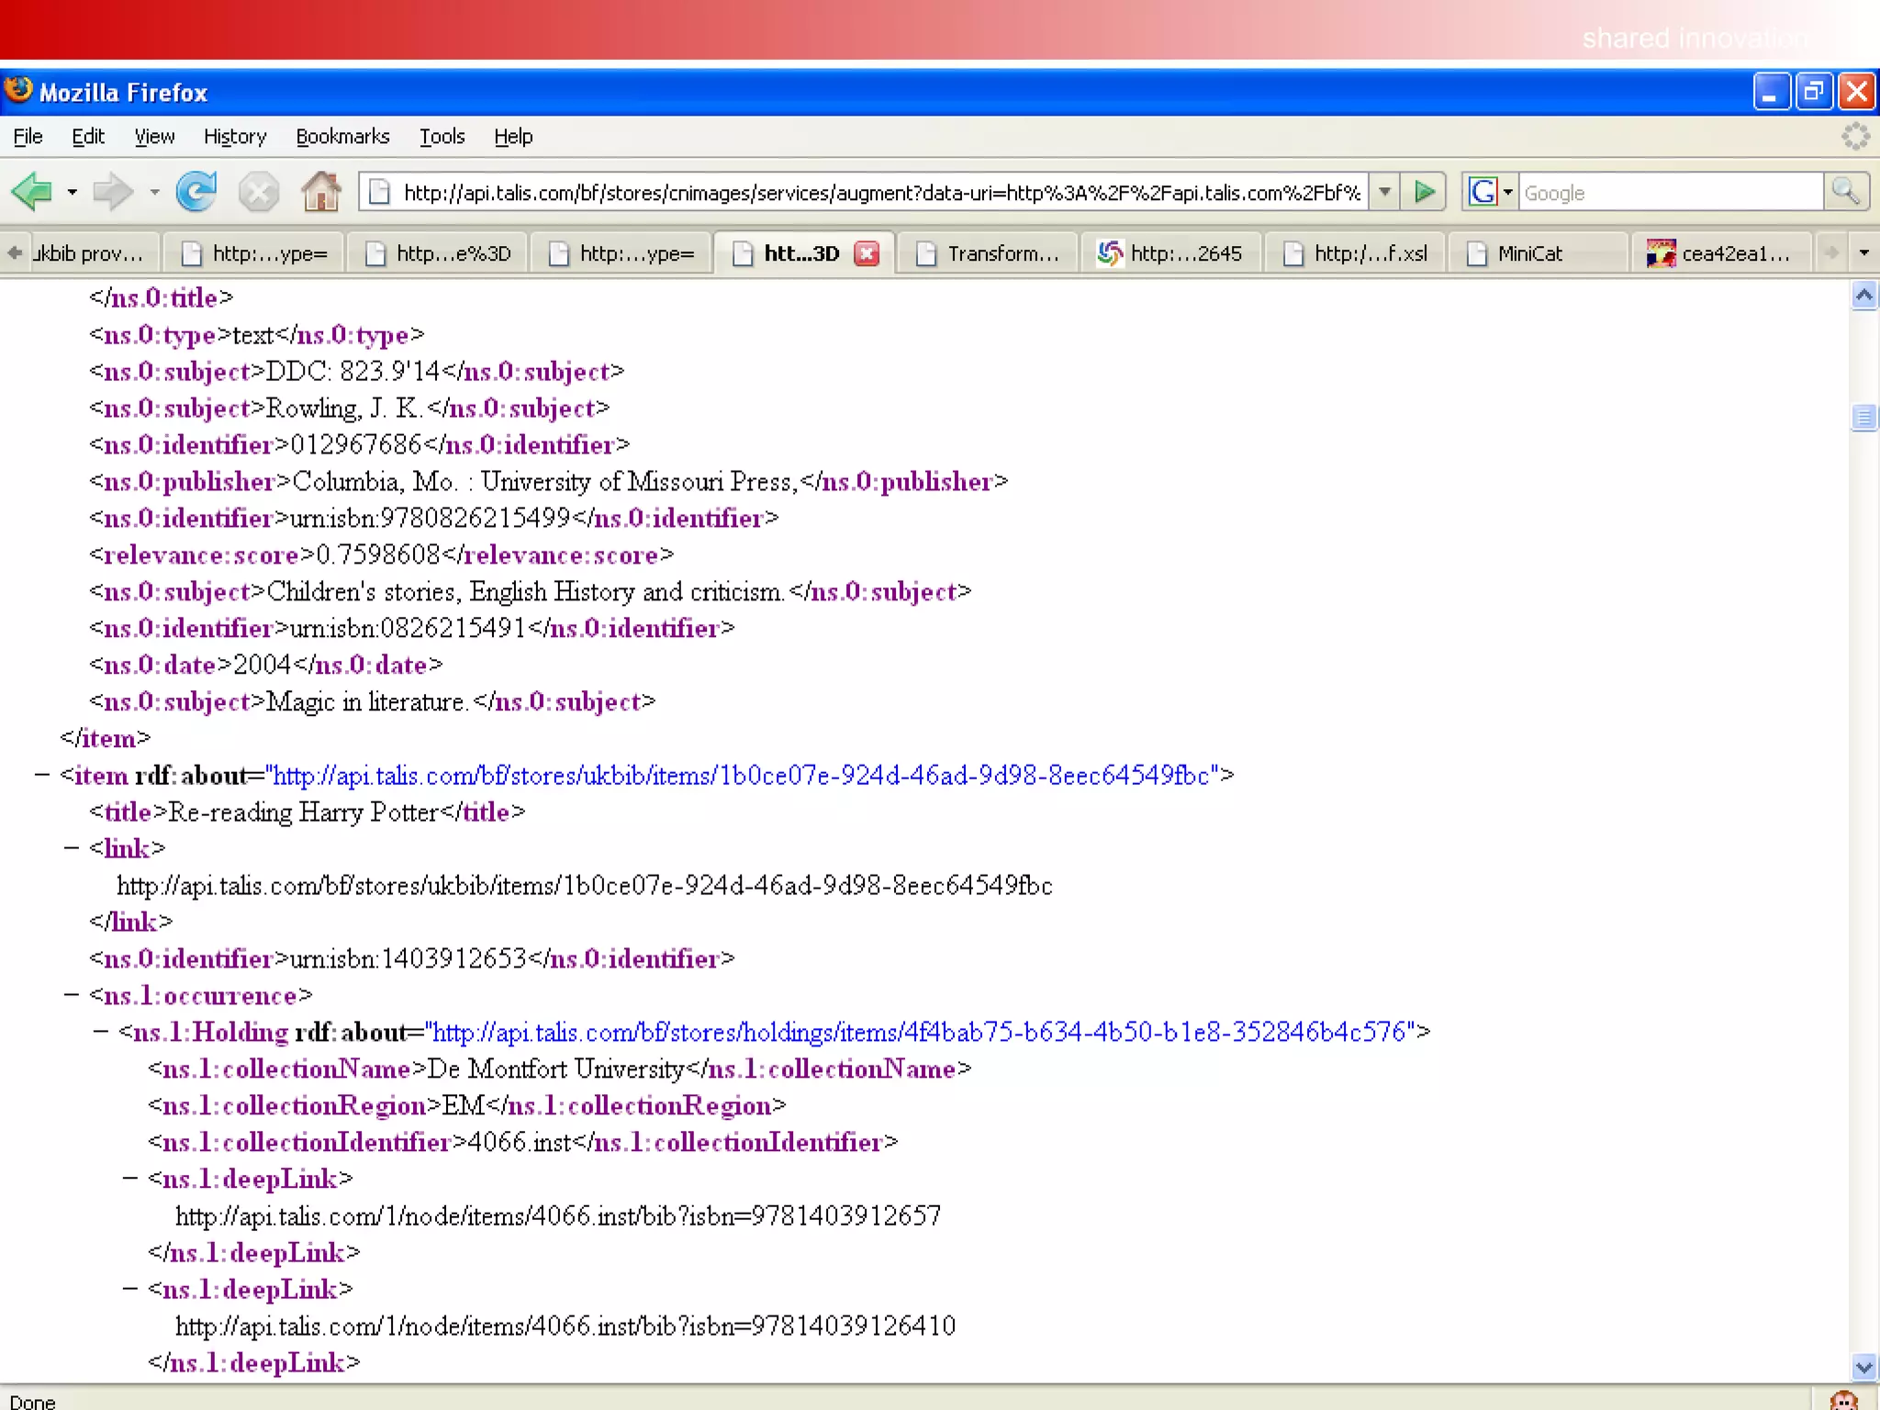Click in the Google search field

pyautogui.click(x=1669, y=192)
